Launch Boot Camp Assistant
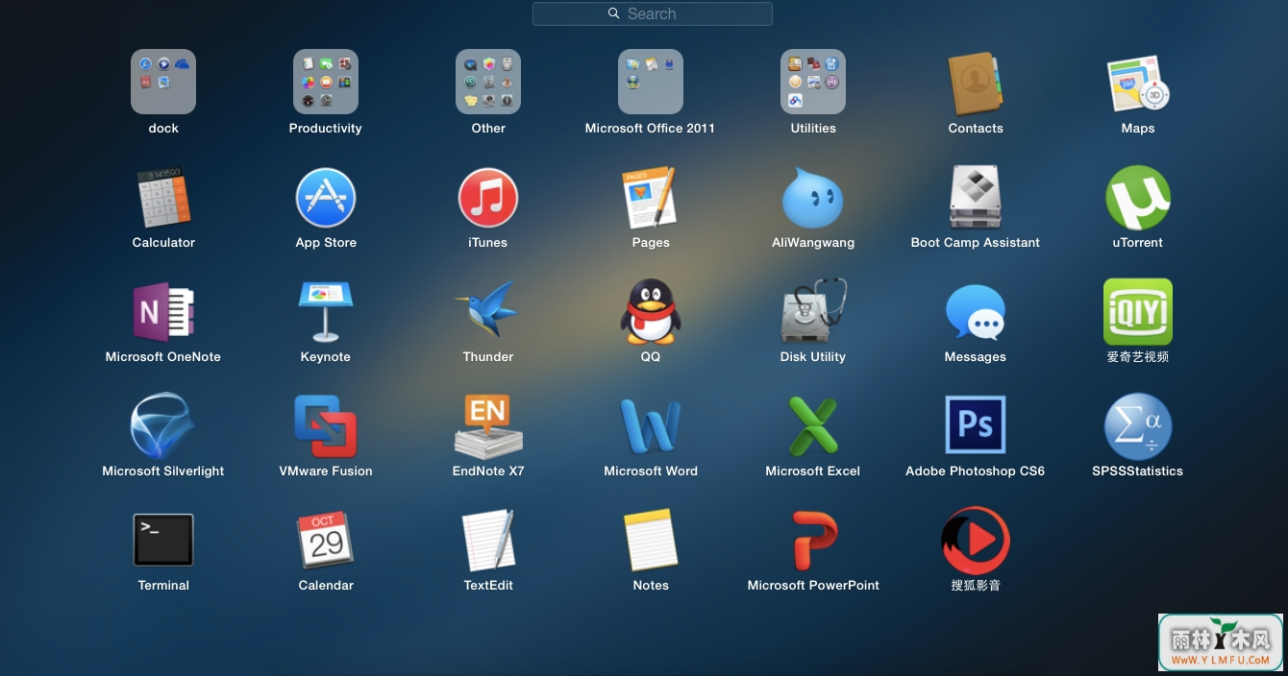1288x676 pixels. pos(976,197)
